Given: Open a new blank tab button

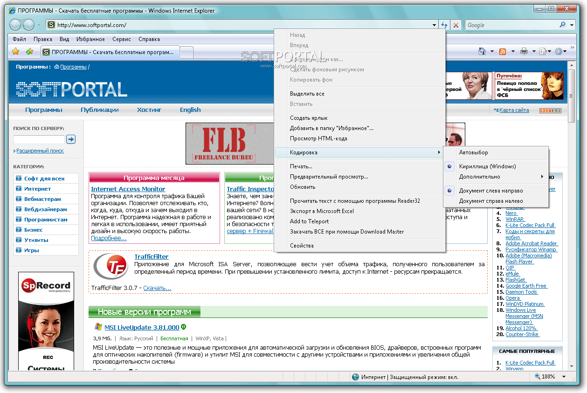Looking at the screenshot, I should (x=186, y=53).
